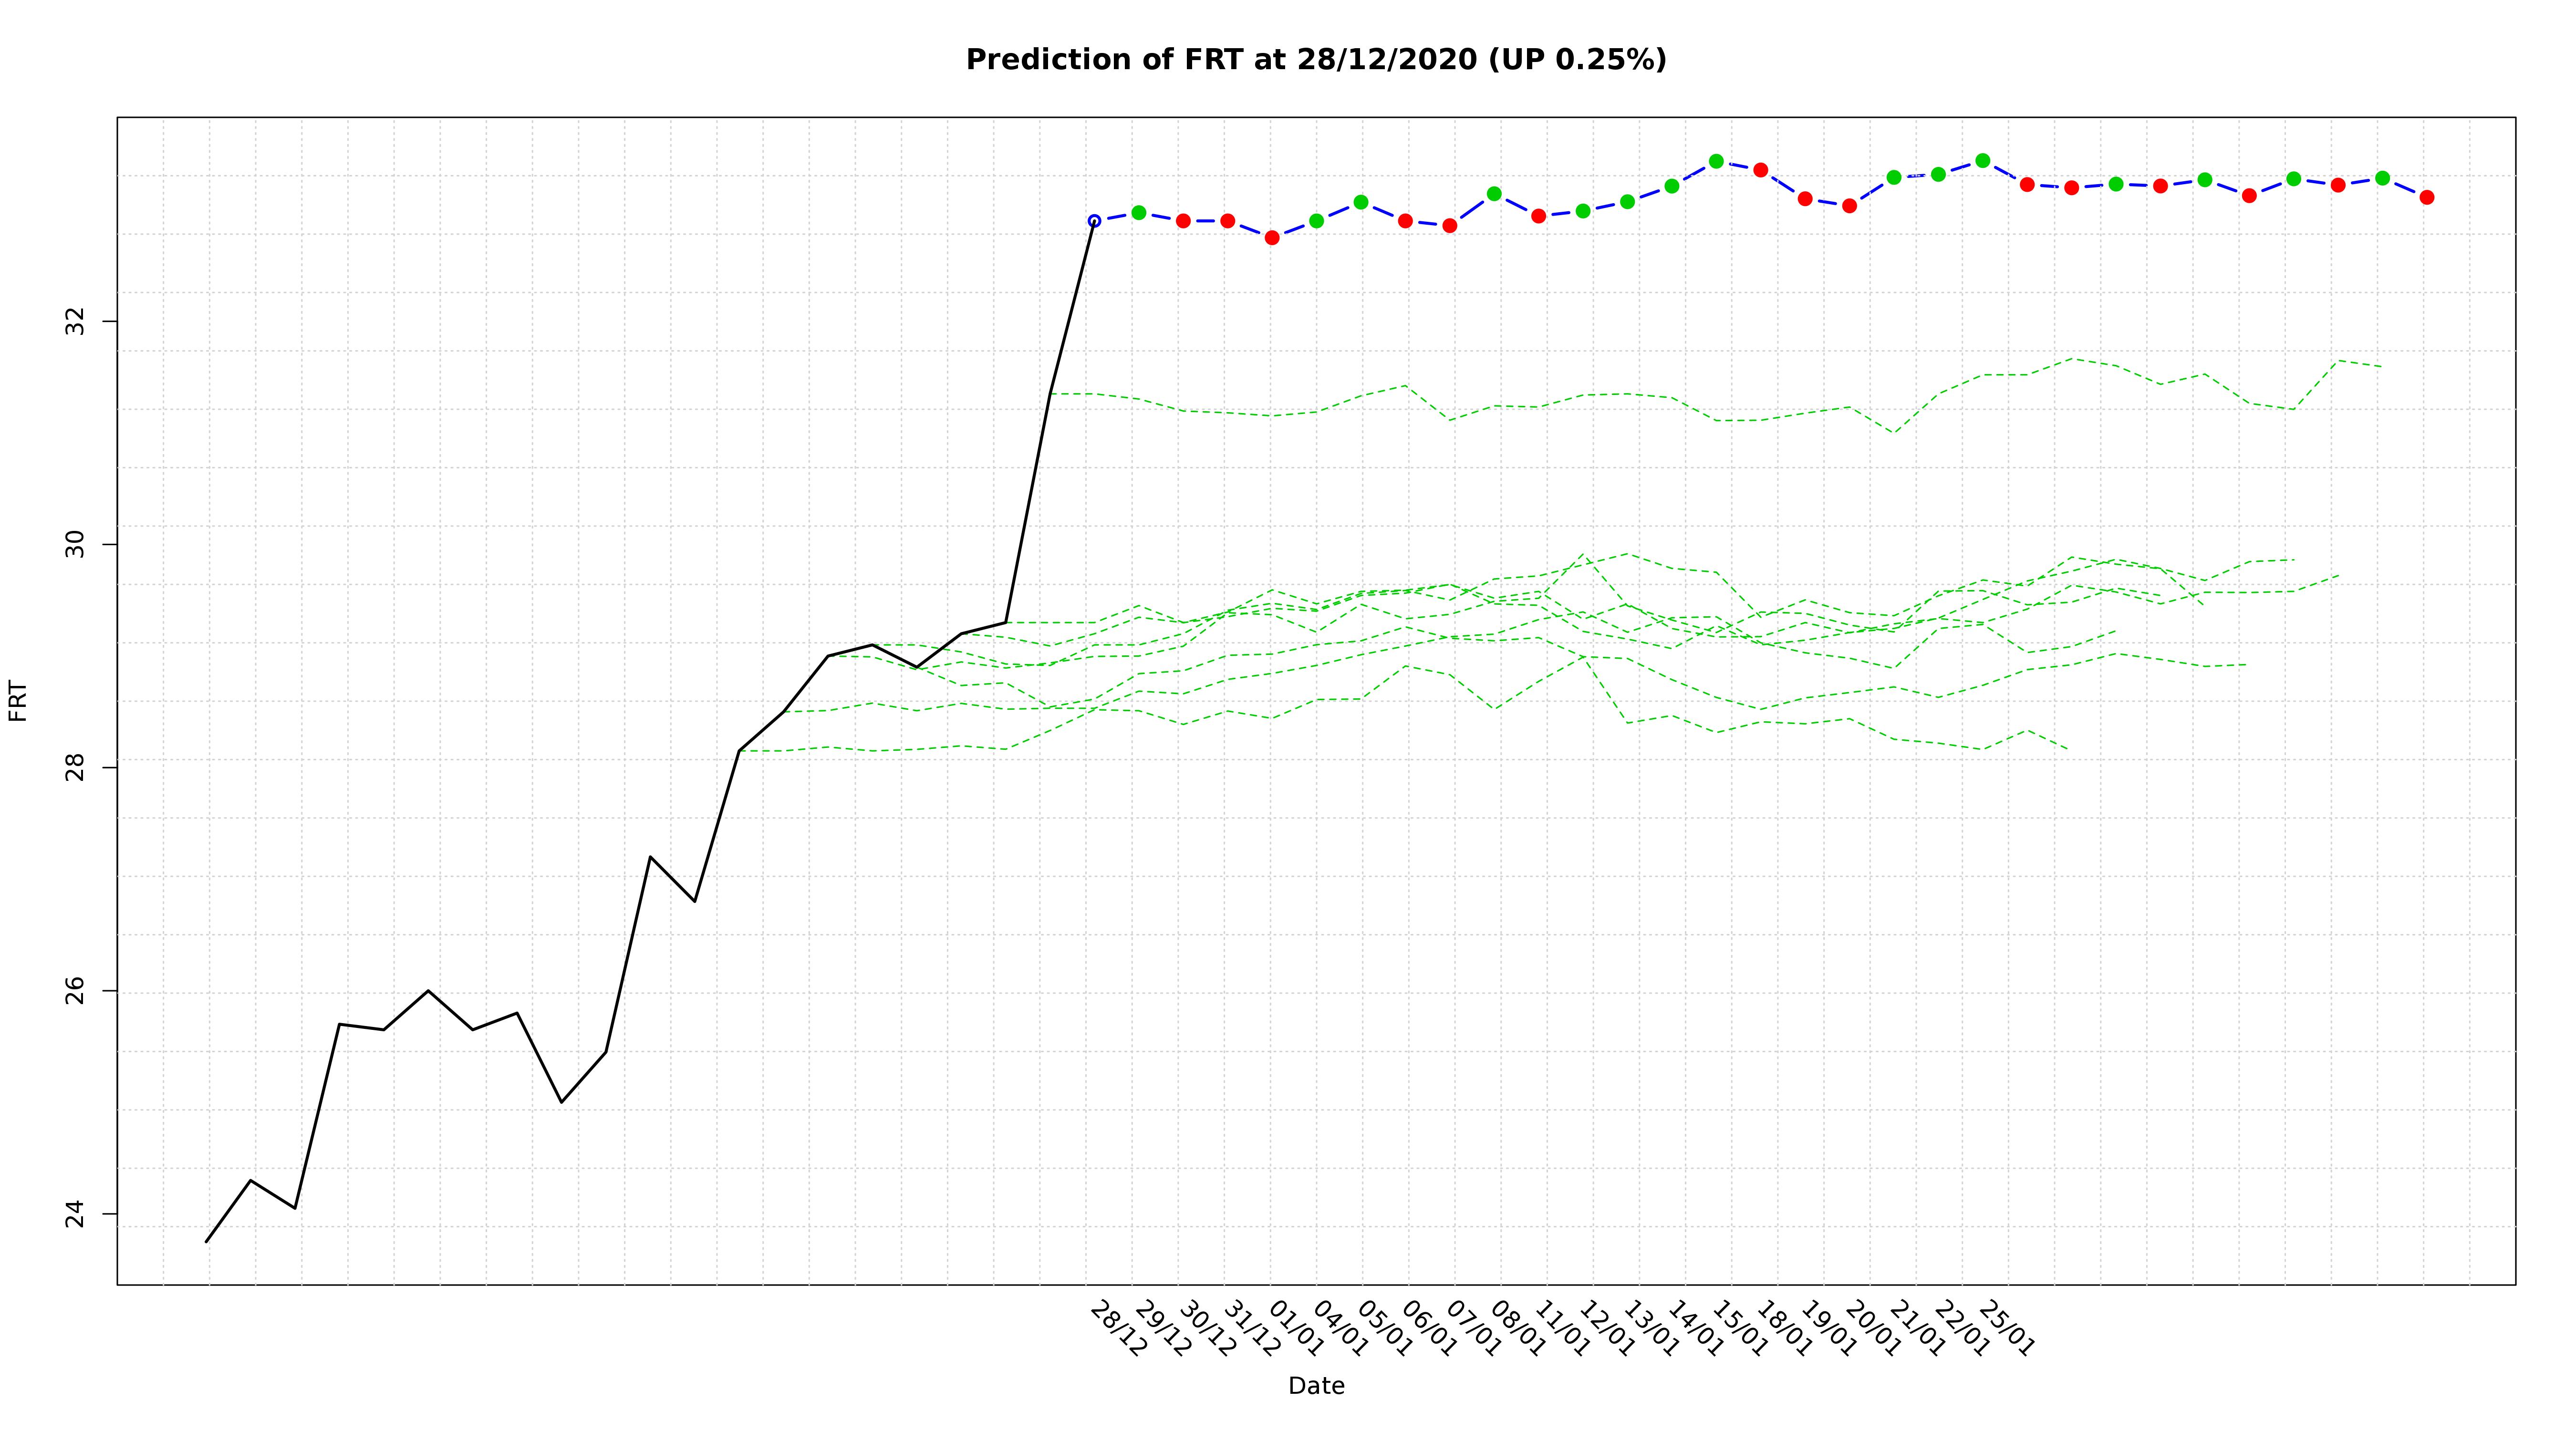
Task: Click the red prediction dot for 20/01
Action: (1849, 206)
